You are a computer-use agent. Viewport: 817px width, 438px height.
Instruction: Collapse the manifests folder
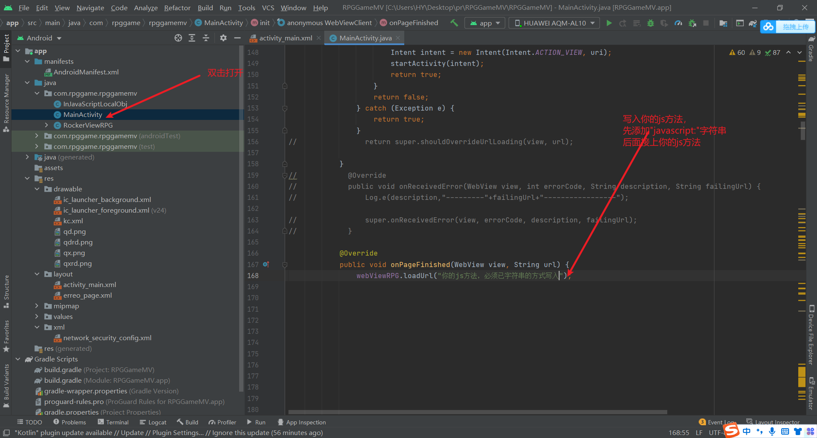27,62
